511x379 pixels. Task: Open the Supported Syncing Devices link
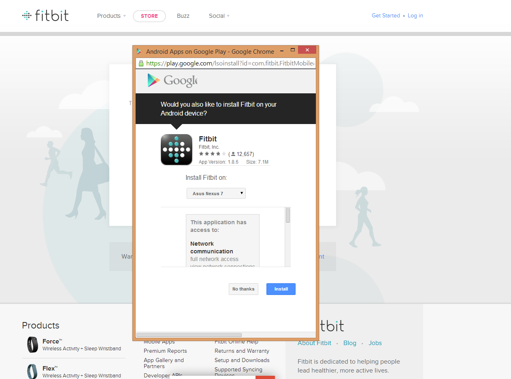click(238, 372)
